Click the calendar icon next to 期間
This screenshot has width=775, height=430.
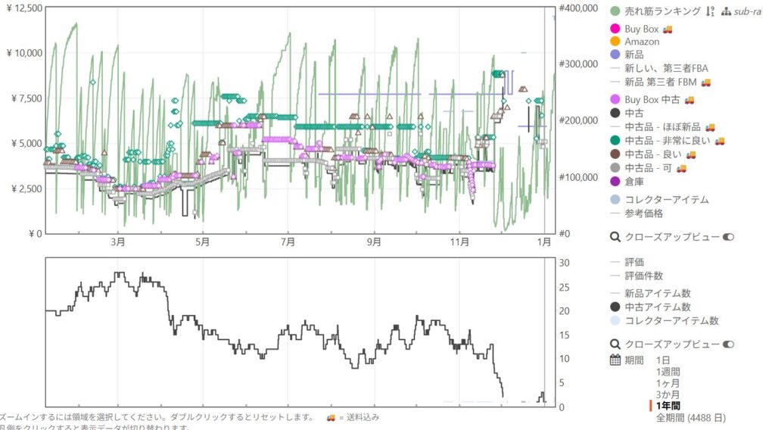coord(615,360)
